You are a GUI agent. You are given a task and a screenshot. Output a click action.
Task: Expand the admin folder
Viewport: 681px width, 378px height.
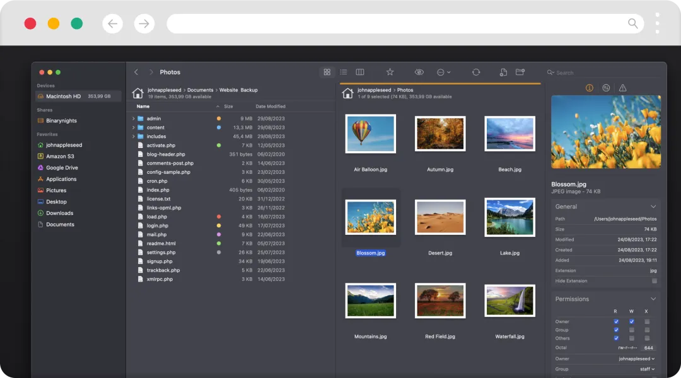[x=133, y=118]
